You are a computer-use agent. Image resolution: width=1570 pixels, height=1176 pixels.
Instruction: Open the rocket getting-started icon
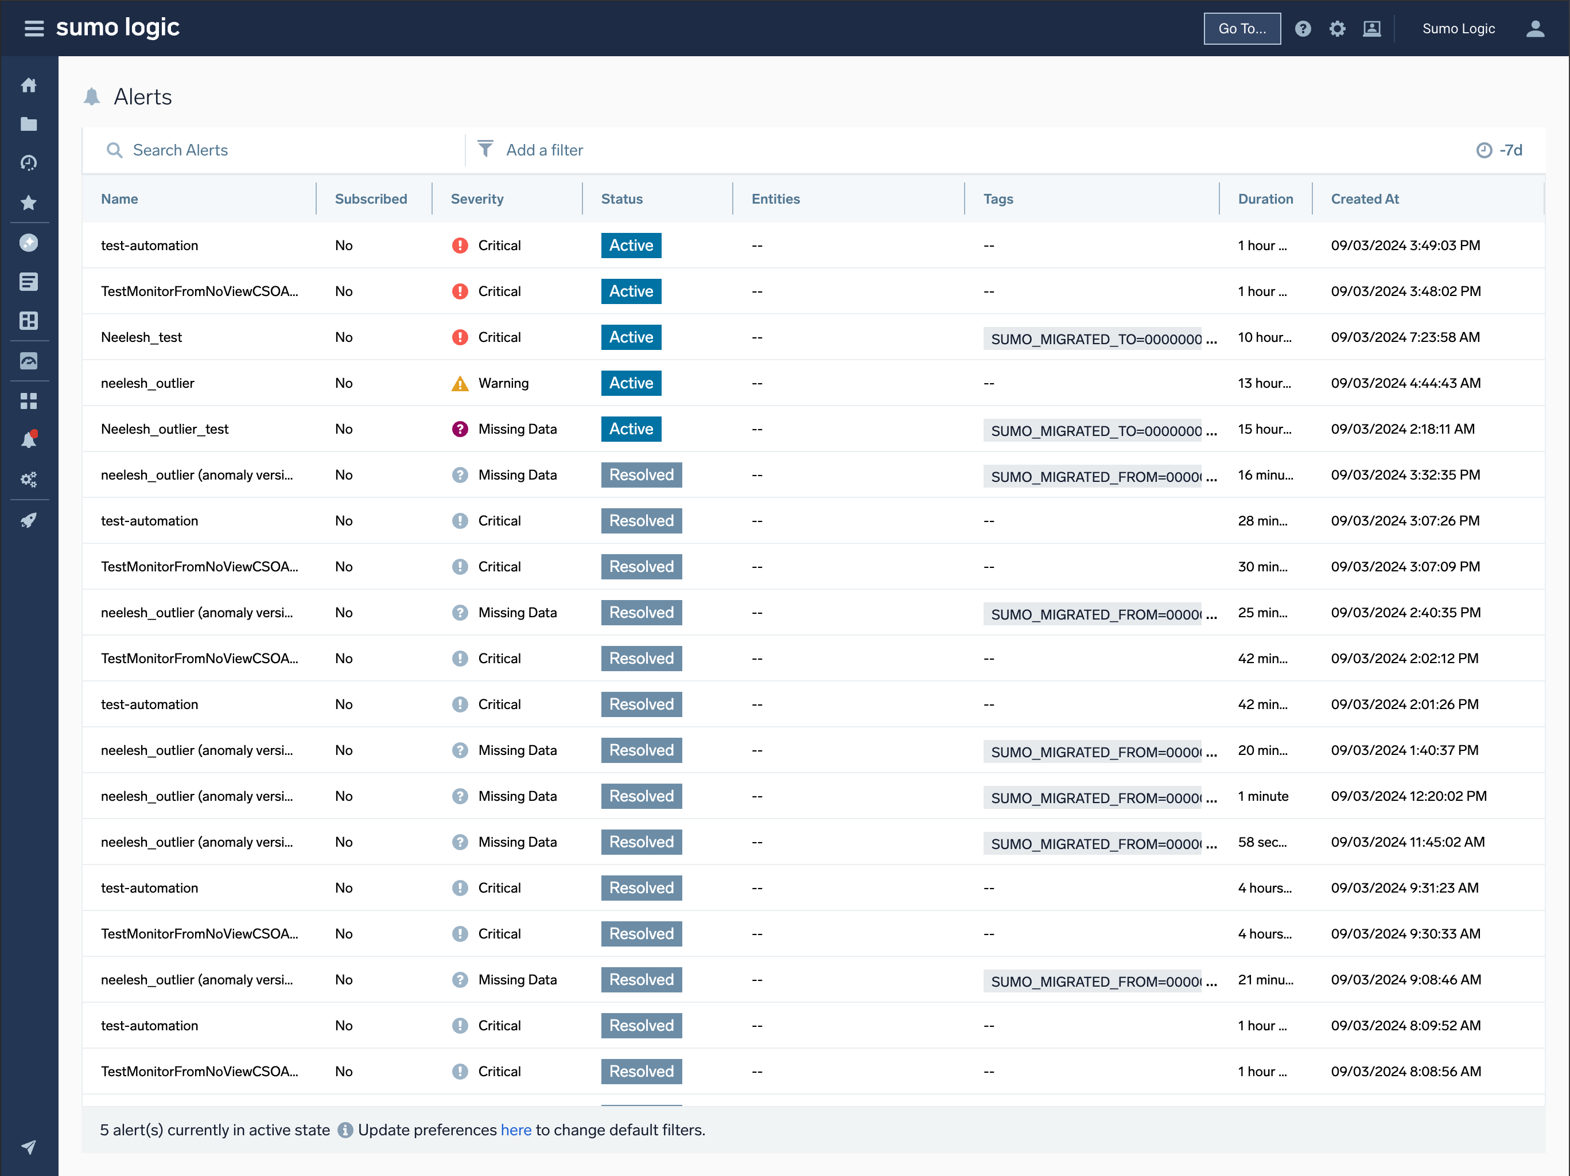(29, 520)
